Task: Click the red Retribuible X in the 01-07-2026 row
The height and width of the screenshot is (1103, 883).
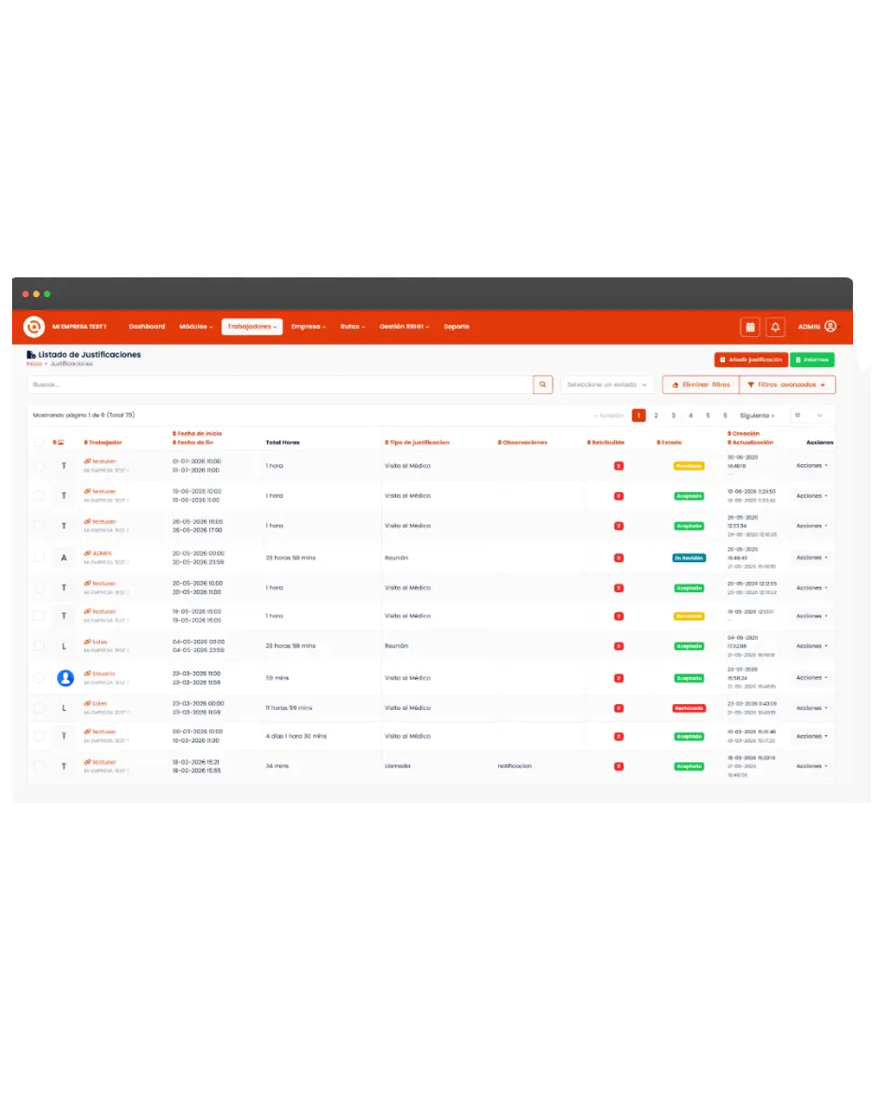Action: point(619,466)
